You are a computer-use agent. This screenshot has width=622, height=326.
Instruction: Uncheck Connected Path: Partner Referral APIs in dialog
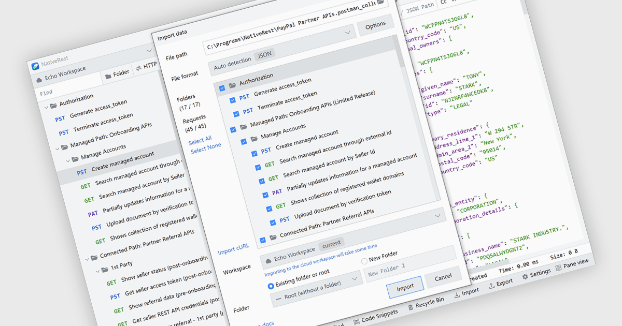(x=263, y=239)
